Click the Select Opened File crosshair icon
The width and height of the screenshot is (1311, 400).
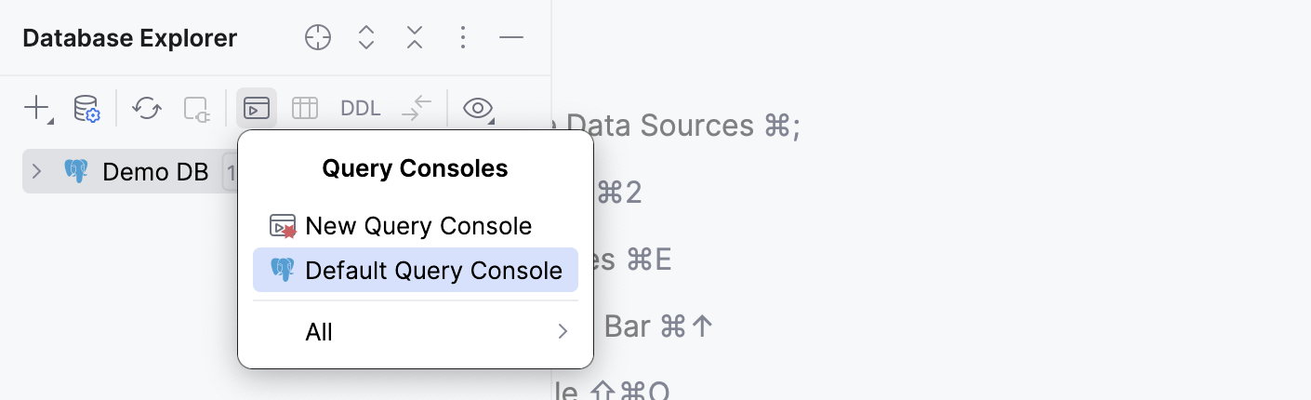318,38
